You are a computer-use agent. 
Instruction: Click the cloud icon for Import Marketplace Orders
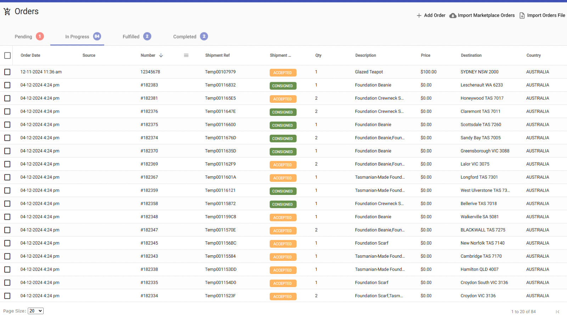pyautogui.click(x=453, y=16)
